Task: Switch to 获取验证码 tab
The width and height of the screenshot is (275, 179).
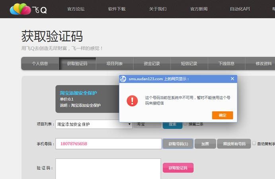Action: point(77,64)
